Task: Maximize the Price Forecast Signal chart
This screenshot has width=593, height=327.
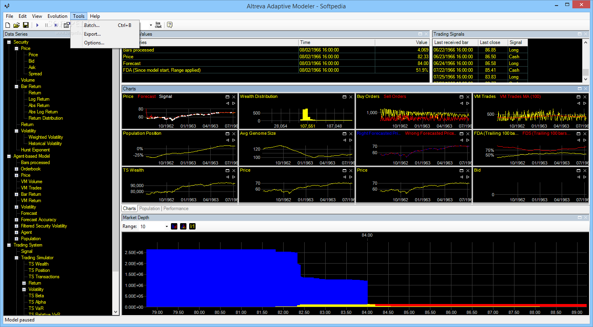Action: [x=228, y=97]
